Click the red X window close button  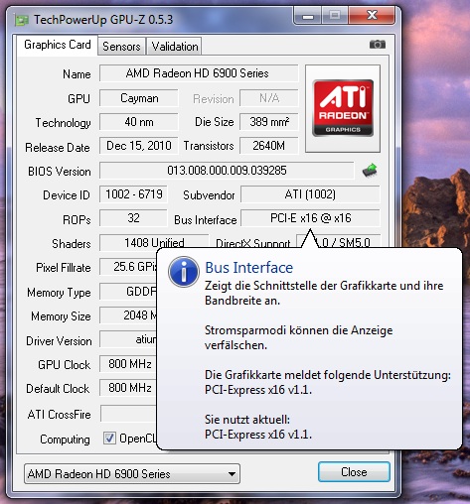point(372,16)
